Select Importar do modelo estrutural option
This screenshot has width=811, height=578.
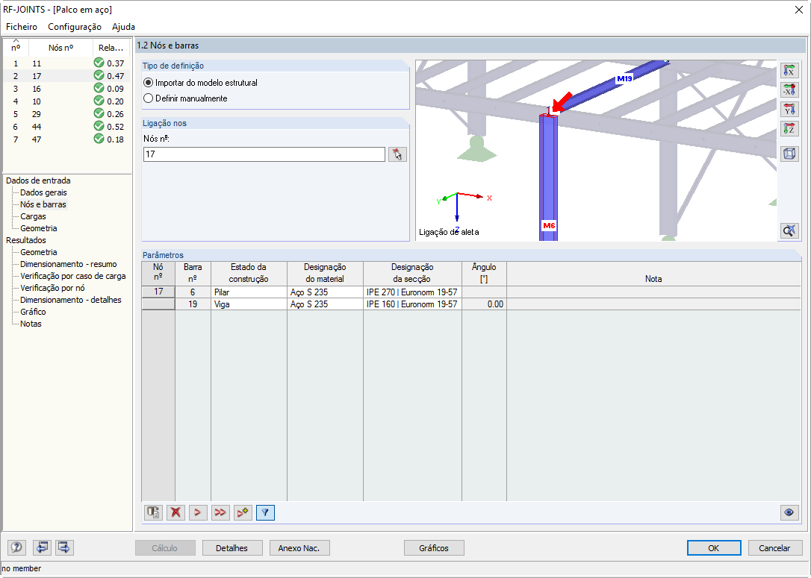point(201,83)
